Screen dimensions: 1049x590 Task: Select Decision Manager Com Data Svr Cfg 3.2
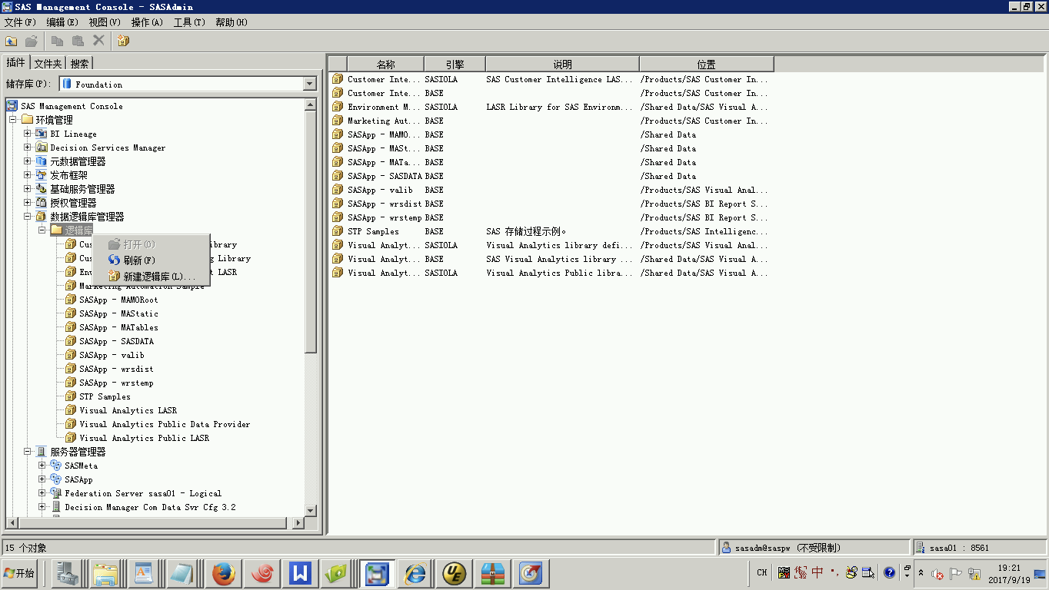(x=150, y=507)
